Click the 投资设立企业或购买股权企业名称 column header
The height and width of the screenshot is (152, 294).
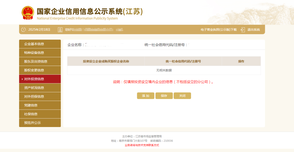pos(106,61)
